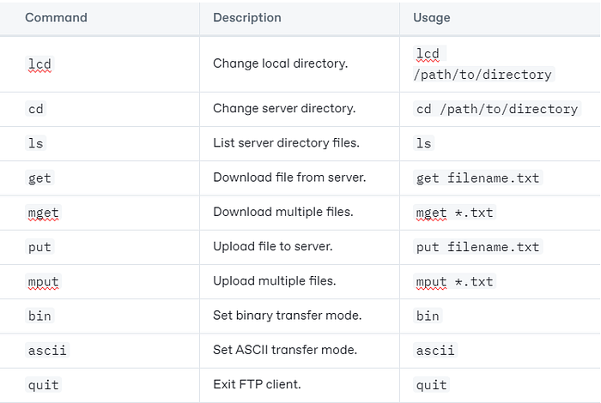Click the 'put filename.txt' usage example
The image size is (601, 403).
coord(477,247)
